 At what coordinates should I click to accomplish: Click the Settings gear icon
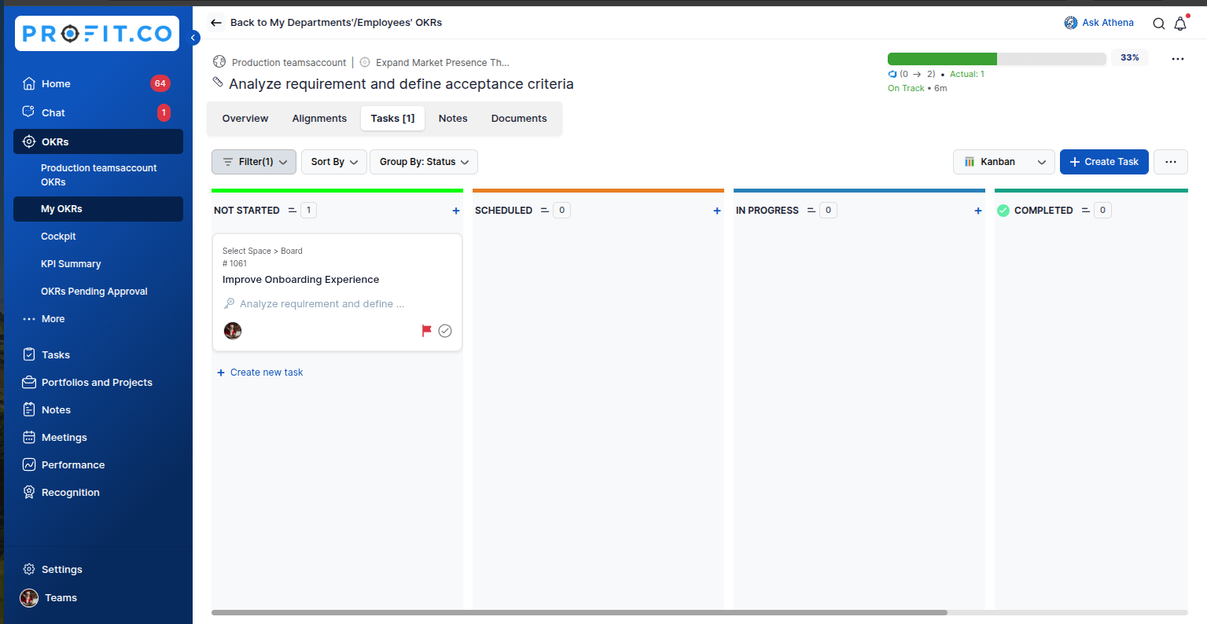(x=29, y=569)
